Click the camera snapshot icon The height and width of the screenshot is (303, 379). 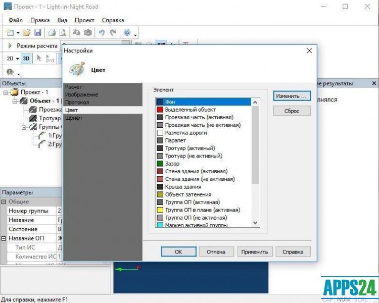tap(88, 32)
